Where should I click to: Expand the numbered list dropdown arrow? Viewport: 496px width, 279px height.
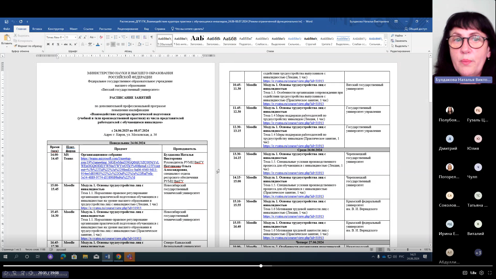click(x=119, y=37)
